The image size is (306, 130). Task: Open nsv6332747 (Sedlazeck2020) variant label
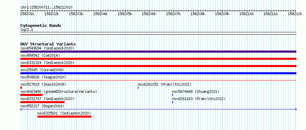pos(47,99)
